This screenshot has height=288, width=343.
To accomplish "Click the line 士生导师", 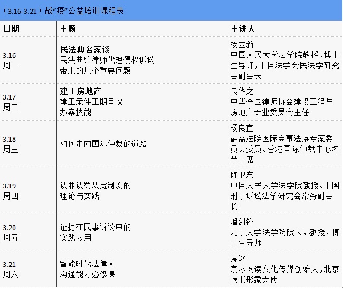I will pyautogui.click(x=246, y=243).
